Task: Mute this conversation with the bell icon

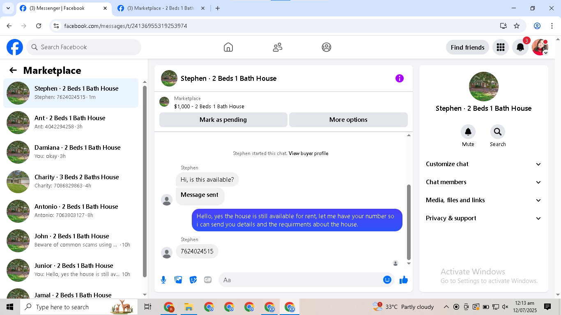Action: click(468, 132)
